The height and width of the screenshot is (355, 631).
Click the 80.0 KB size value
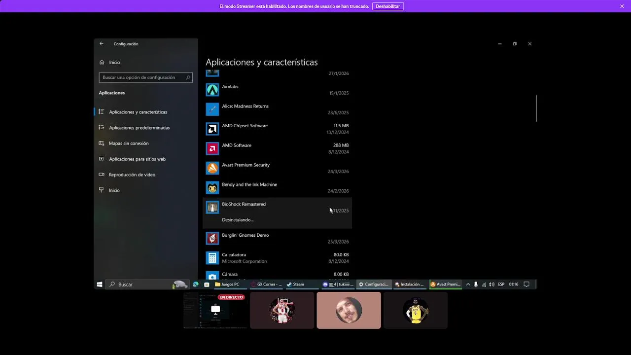pos(341,255)
